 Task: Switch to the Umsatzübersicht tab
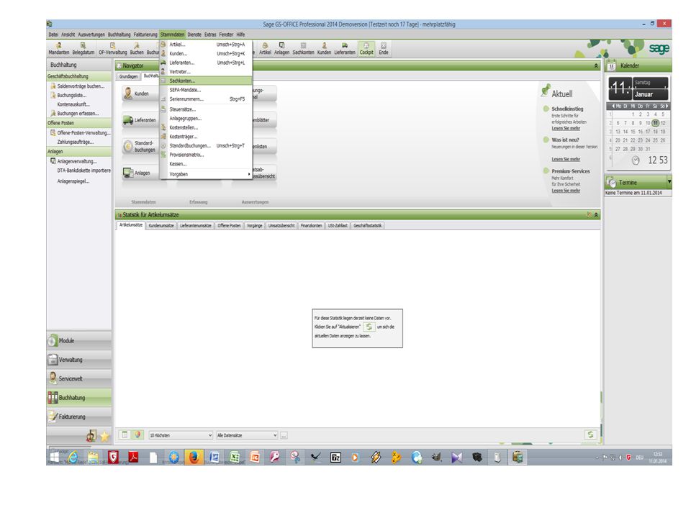point(281,225)
